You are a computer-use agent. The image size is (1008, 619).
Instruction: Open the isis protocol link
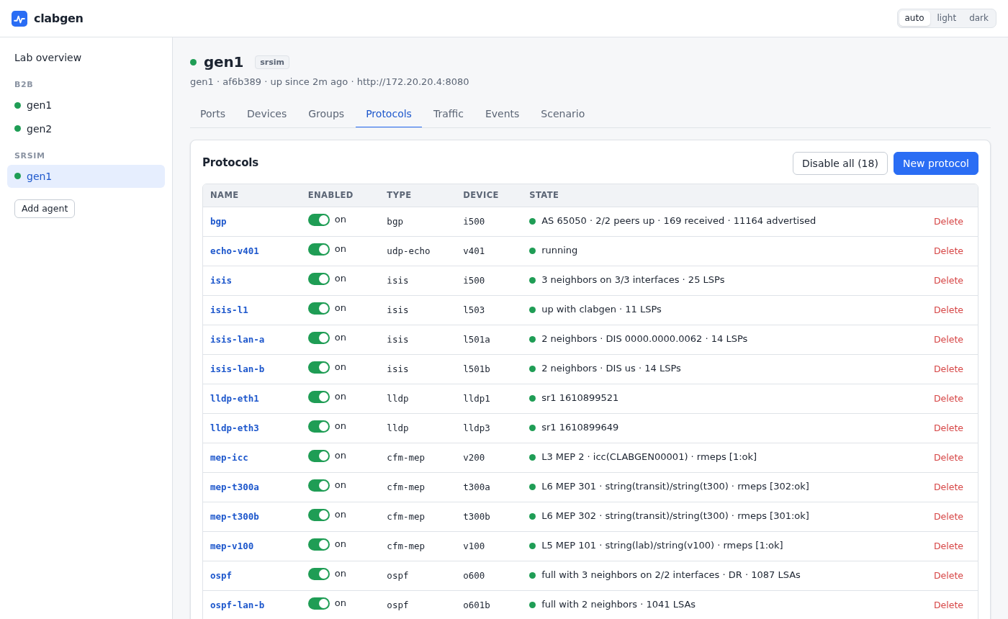[221, 281]
